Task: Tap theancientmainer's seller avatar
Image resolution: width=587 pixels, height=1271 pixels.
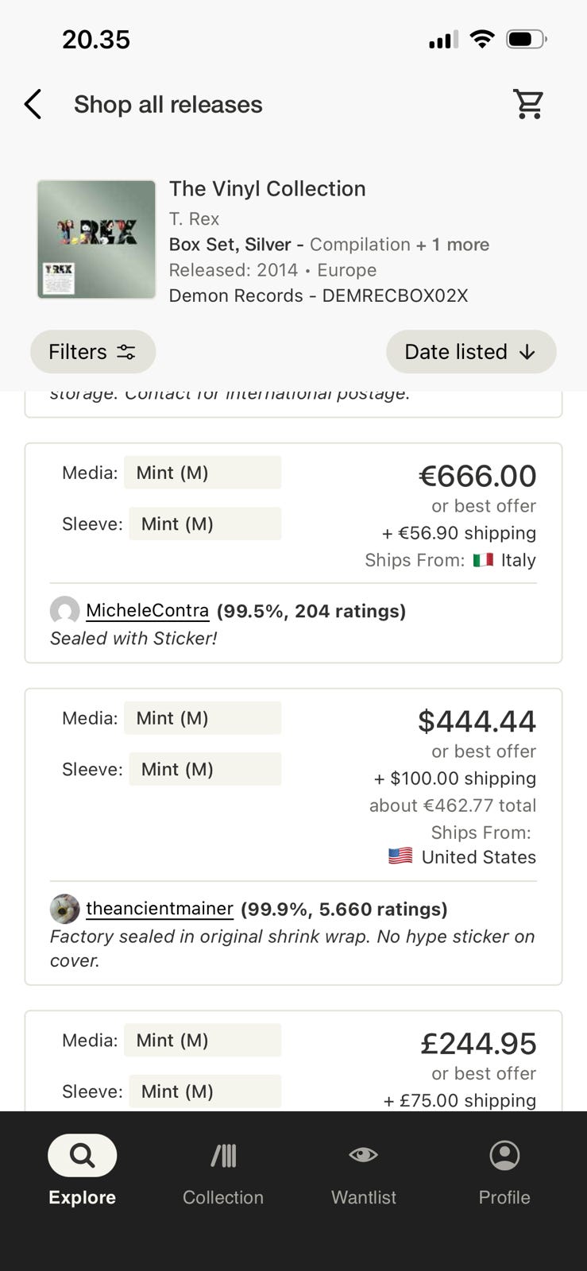Action: click(x=64, y=909)
